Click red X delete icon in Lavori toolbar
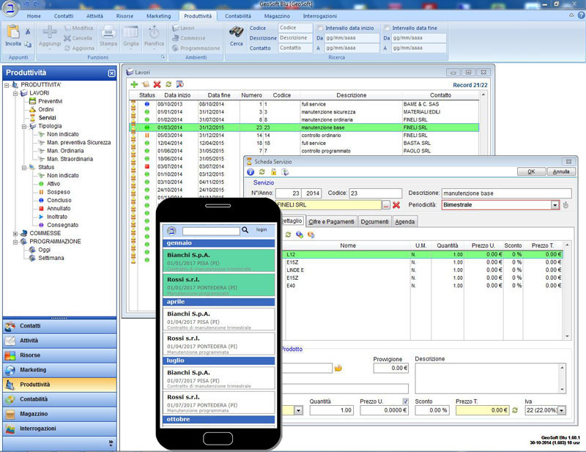Image resolution: width=586 pixels, height=452 pixels. coord(157,85)
